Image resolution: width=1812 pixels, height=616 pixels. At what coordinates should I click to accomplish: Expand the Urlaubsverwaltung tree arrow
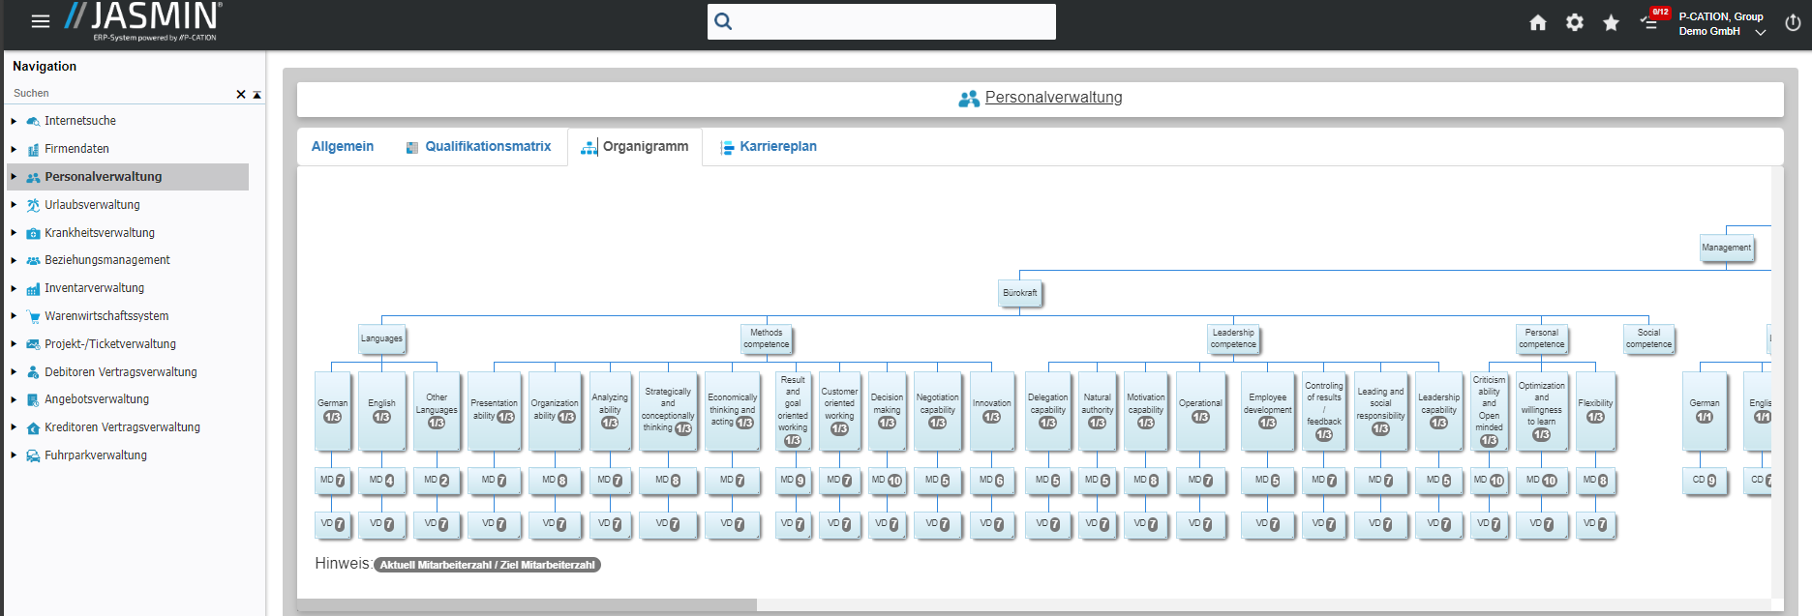(14, 205)
